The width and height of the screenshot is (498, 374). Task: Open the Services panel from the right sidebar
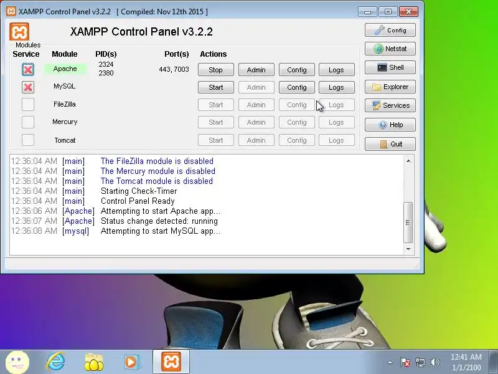[x=390, y=105]
